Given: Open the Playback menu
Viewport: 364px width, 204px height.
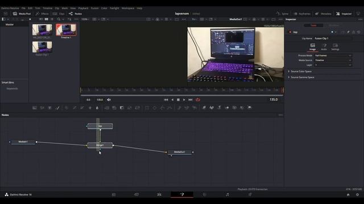Looking at the screenshot, I should [83, 8].
